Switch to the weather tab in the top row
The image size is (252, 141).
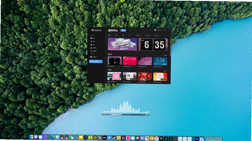point(130,35)
